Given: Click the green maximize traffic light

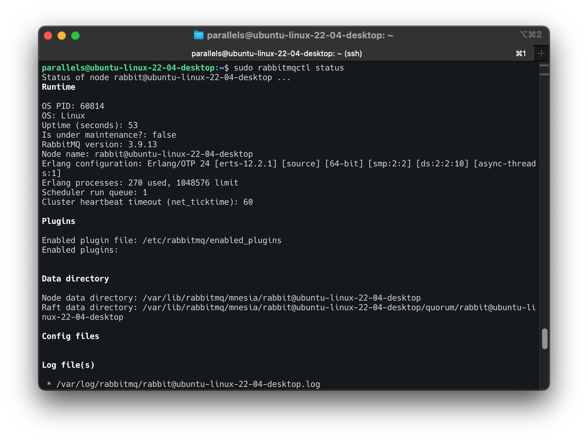Looking at the screenshot, I should coord(76,35).
